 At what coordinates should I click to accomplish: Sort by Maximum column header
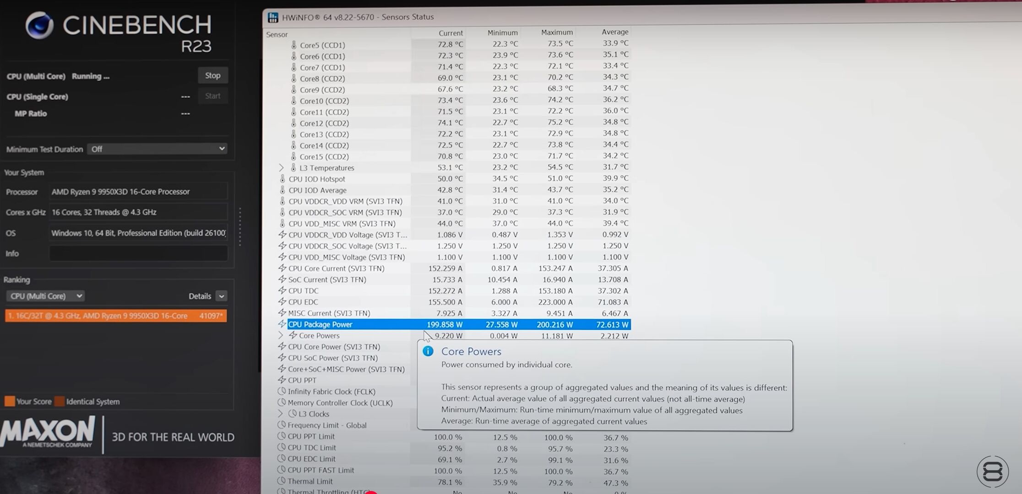click(557, 32)
